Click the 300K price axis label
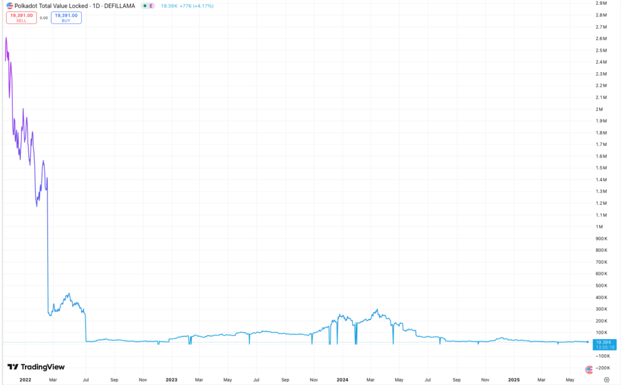The image size is (621, 385). [x=601, y=309]
